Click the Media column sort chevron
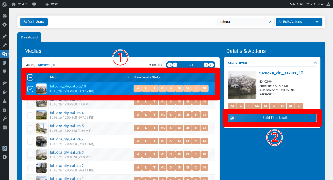 tap(128, 77)
